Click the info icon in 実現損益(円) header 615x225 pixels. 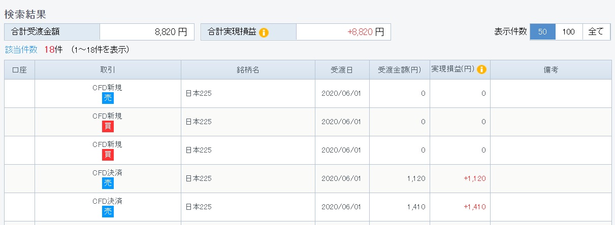[481, 69]
